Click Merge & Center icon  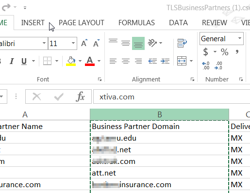tap(182, 61)
